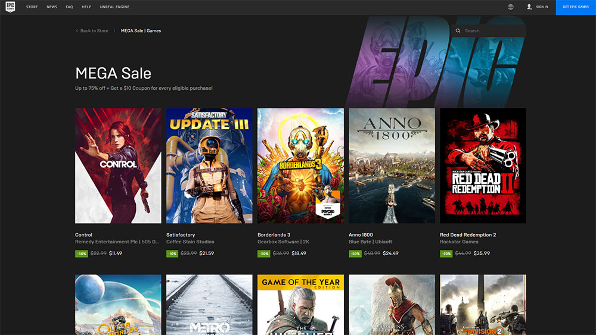Open the Satisfactory Update III cover
596x335 pixels.
click(209, 166)
